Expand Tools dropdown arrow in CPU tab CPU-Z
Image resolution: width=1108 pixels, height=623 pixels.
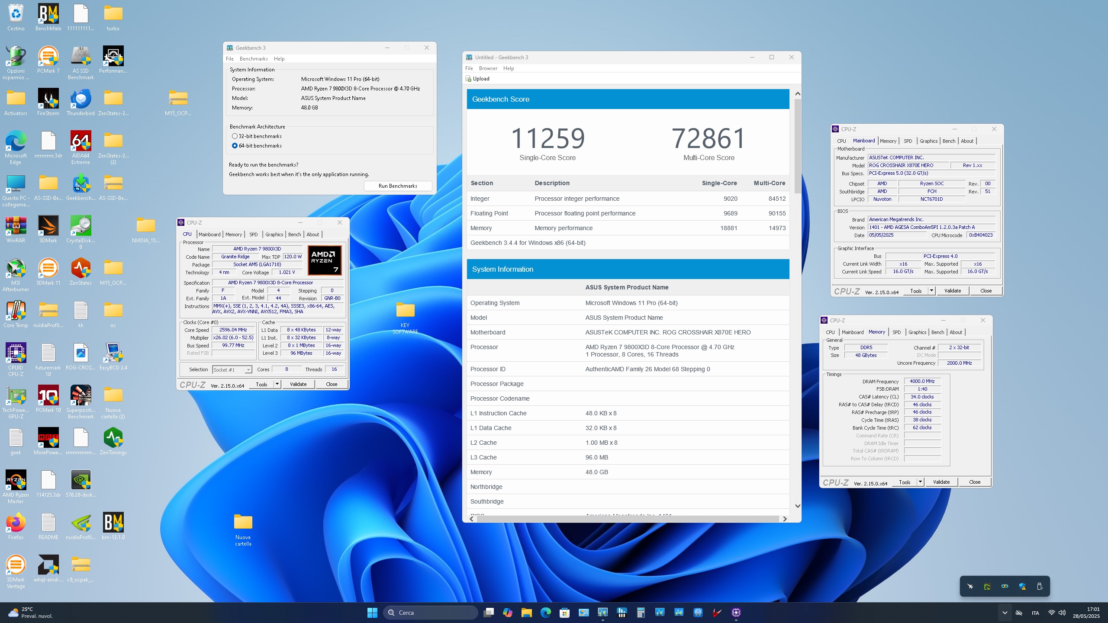coord(277,384)
